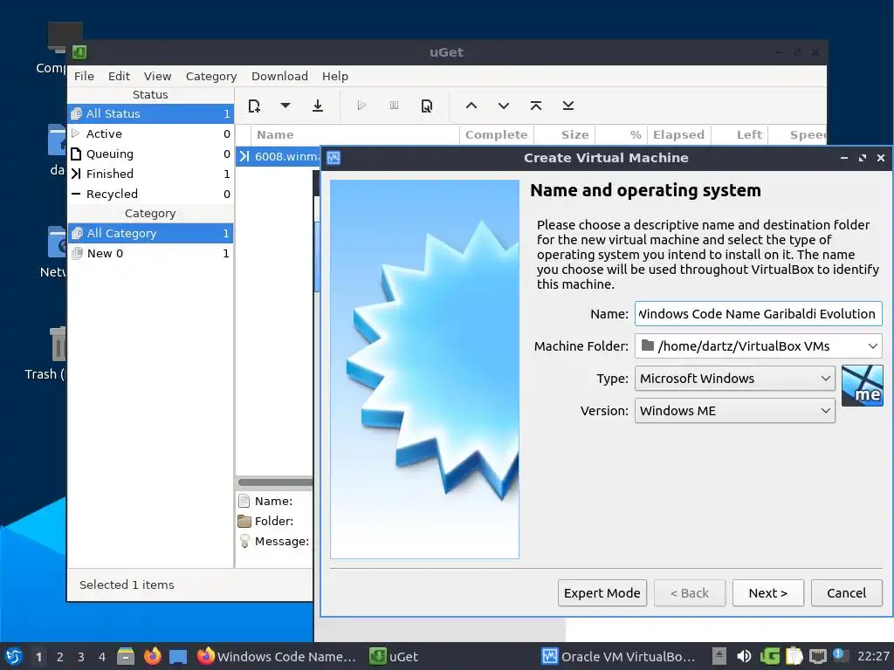Open the start menu in taskbar

(14, 656)
